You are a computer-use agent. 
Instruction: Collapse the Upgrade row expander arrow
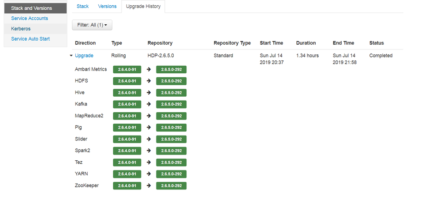pos(71,56)
